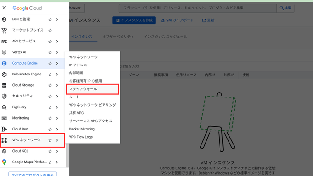Click the Cloud SQL icon
Screen dimensions: 313x176
(x=4, y=151)
